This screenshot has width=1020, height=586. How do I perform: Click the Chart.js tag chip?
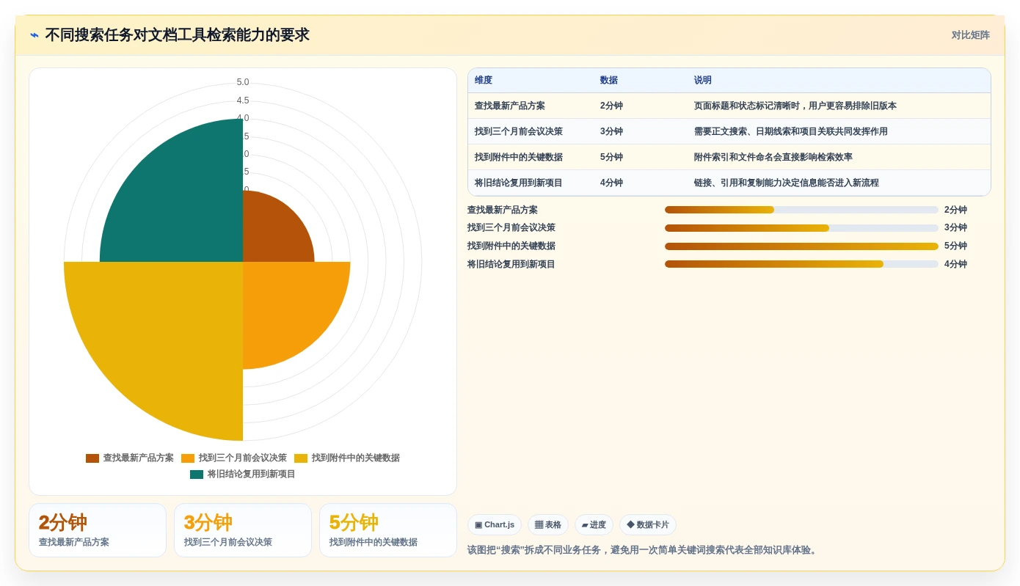pos(495,525)
